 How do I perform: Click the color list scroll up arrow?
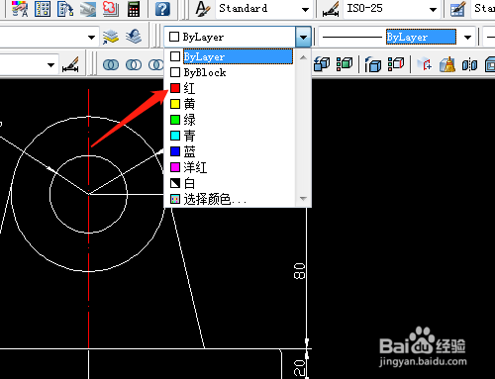point(303,57)
